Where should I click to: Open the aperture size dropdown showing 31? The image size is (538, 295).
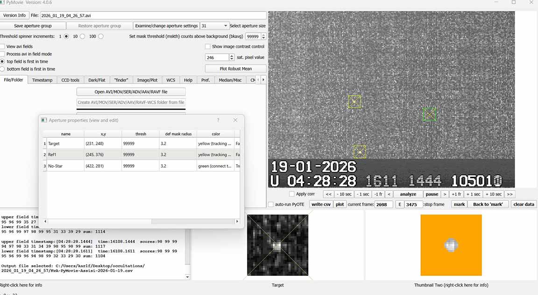click(214, 26)
